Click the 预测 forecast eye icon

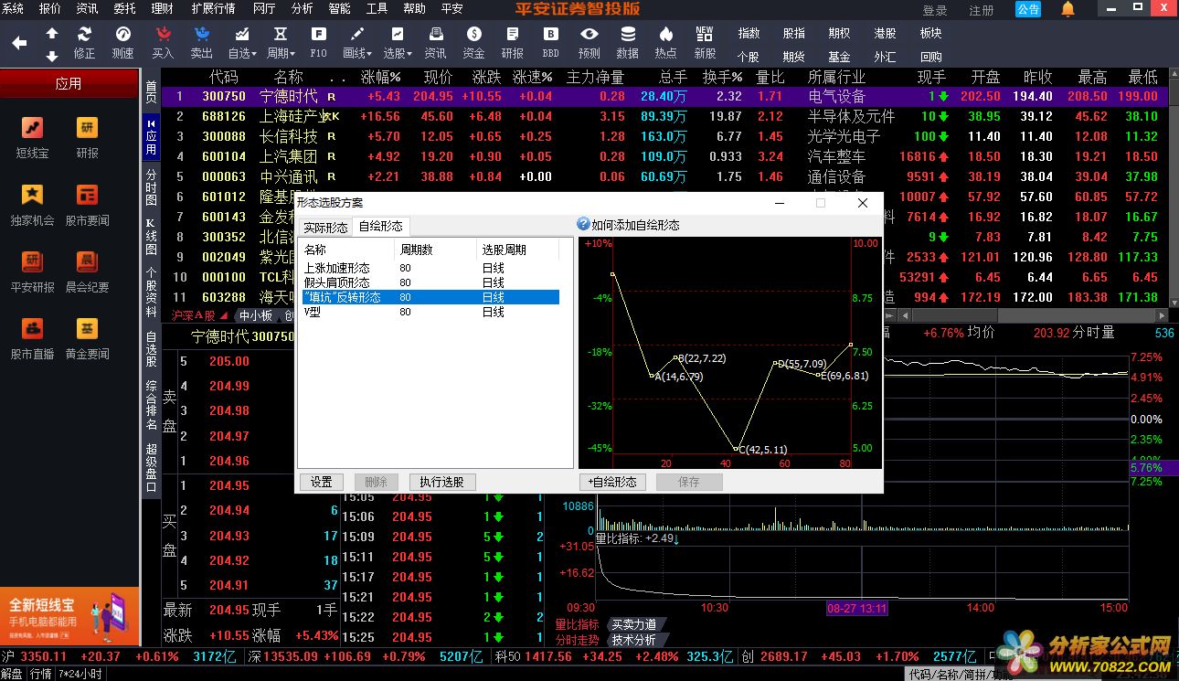tap(589, 42)
